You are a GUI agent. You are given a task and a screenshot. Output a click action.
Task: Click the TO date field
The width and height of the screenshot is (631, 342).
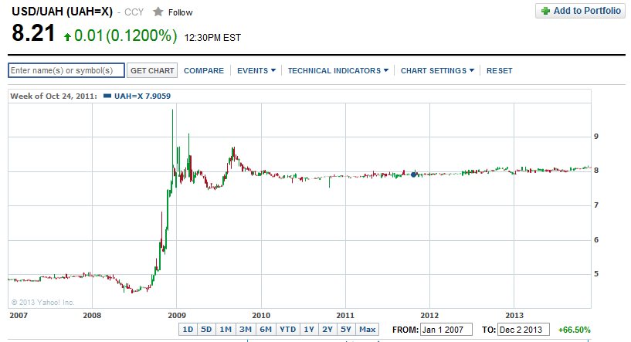click(524, 330)
